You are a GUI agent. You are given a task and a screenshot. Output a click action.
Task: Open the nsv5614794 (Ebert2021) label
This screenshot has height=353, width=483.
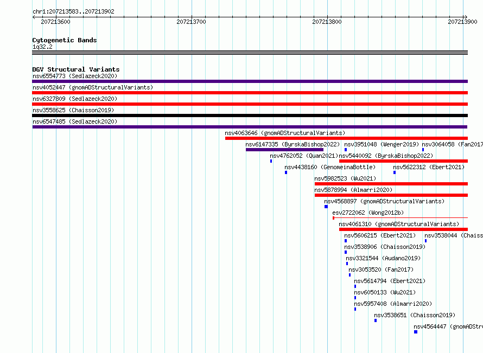[390, 281]
